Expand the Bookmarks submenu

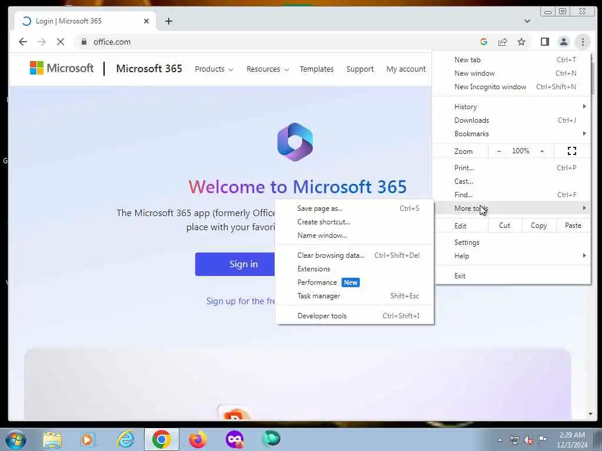click(x=513, y=134)
